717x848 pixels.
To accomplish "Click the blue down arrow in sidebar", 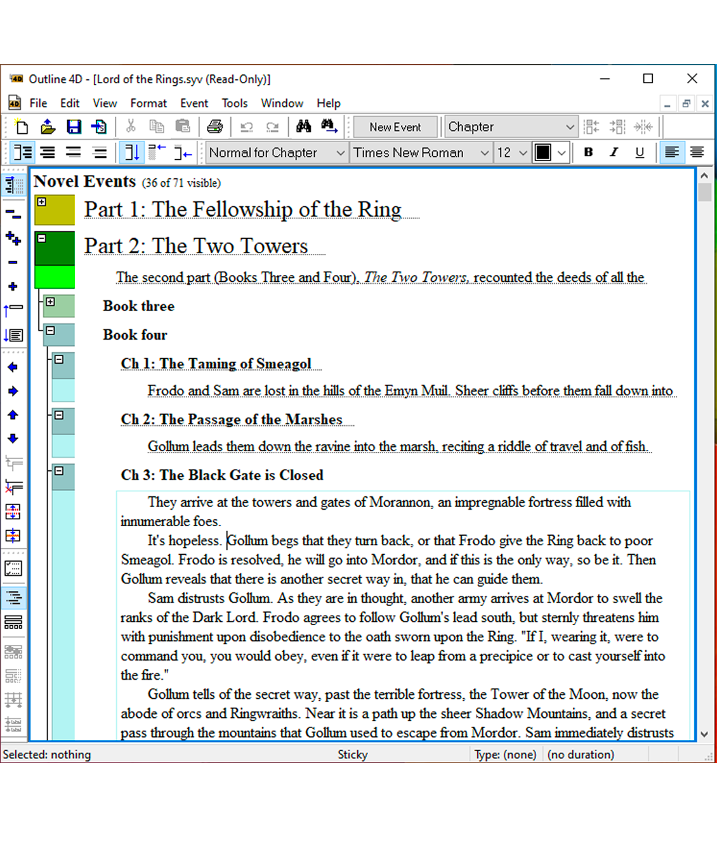I will 13,439.
